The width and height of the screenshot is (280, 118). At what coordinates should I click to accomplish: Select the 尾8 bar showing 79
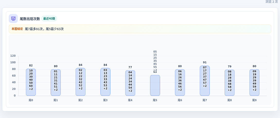[230, 83]
